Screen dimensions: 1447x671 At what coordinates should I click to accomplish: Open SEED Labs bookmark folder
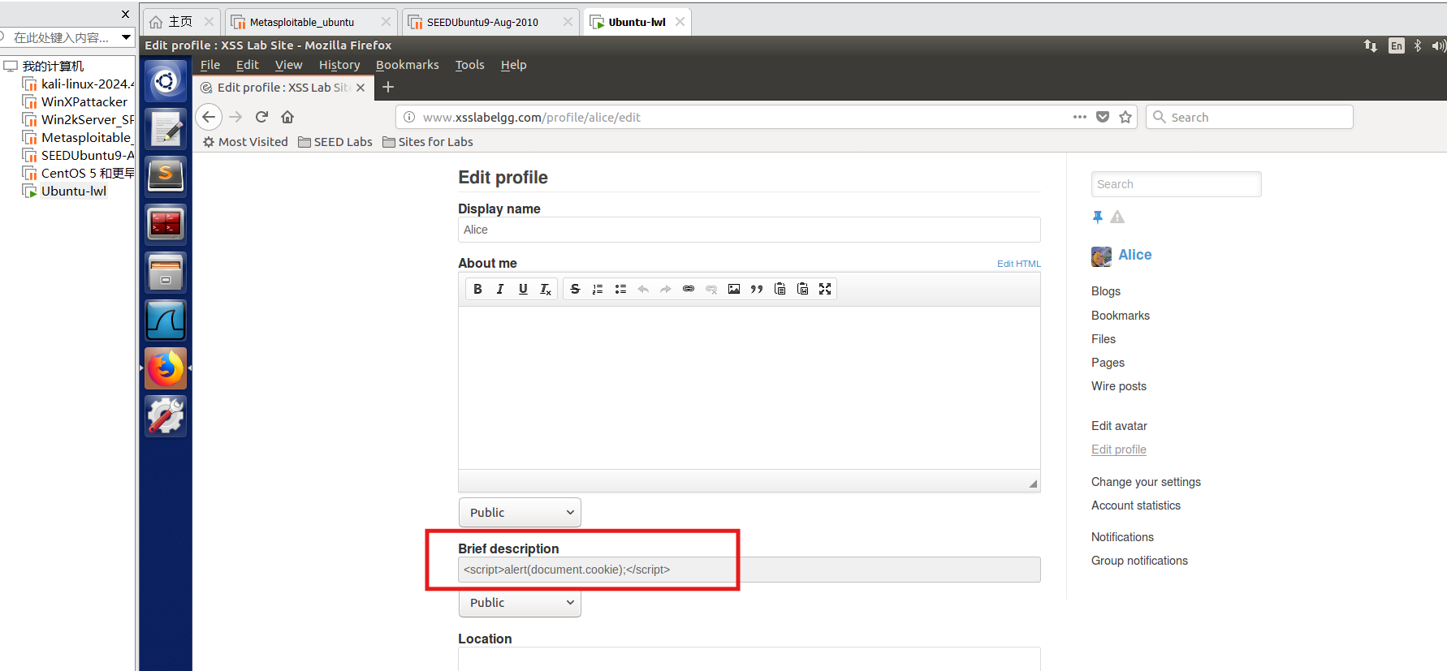click(x=335, y=142)
